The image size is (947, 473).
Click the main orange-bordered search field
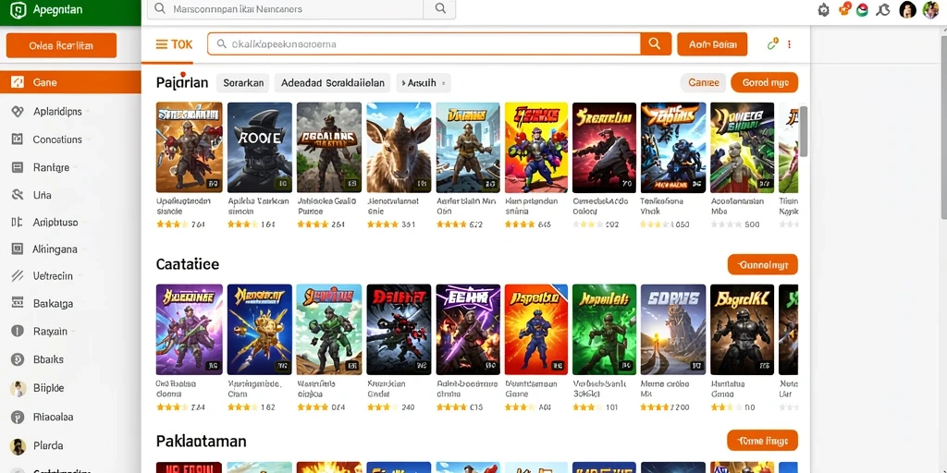tap(424, 44)
